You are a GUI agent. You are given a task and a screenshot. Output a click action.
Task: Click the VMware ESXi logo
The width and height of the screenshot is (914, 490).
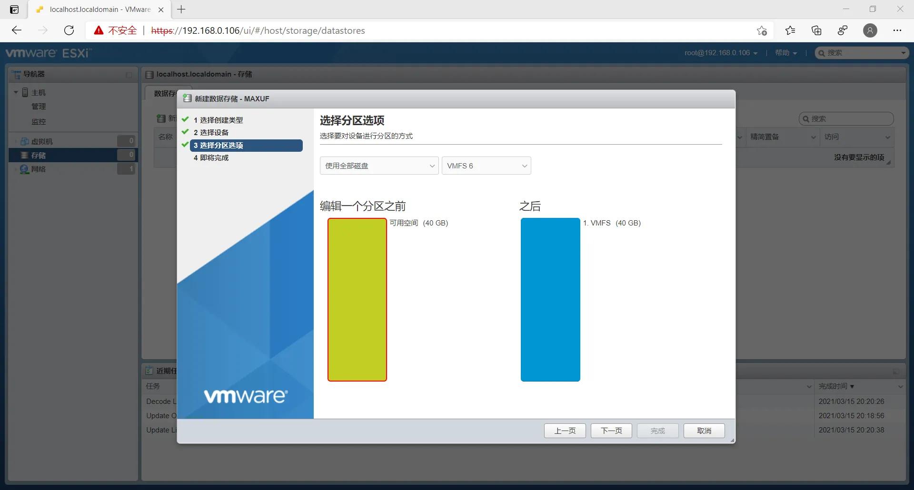click(49, 53)
